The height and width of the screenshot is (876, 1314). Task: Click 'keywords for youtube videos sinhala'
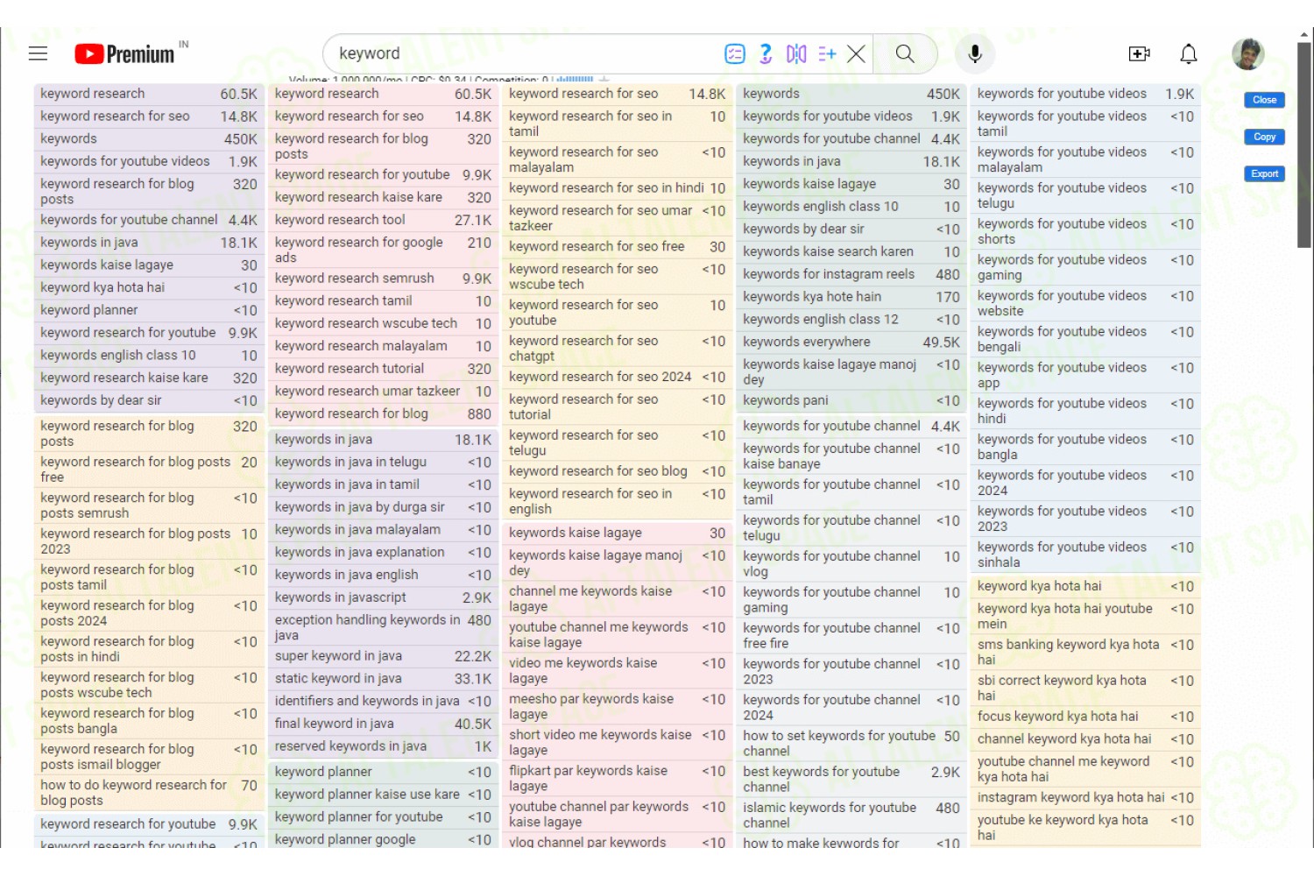[1086, 555]
